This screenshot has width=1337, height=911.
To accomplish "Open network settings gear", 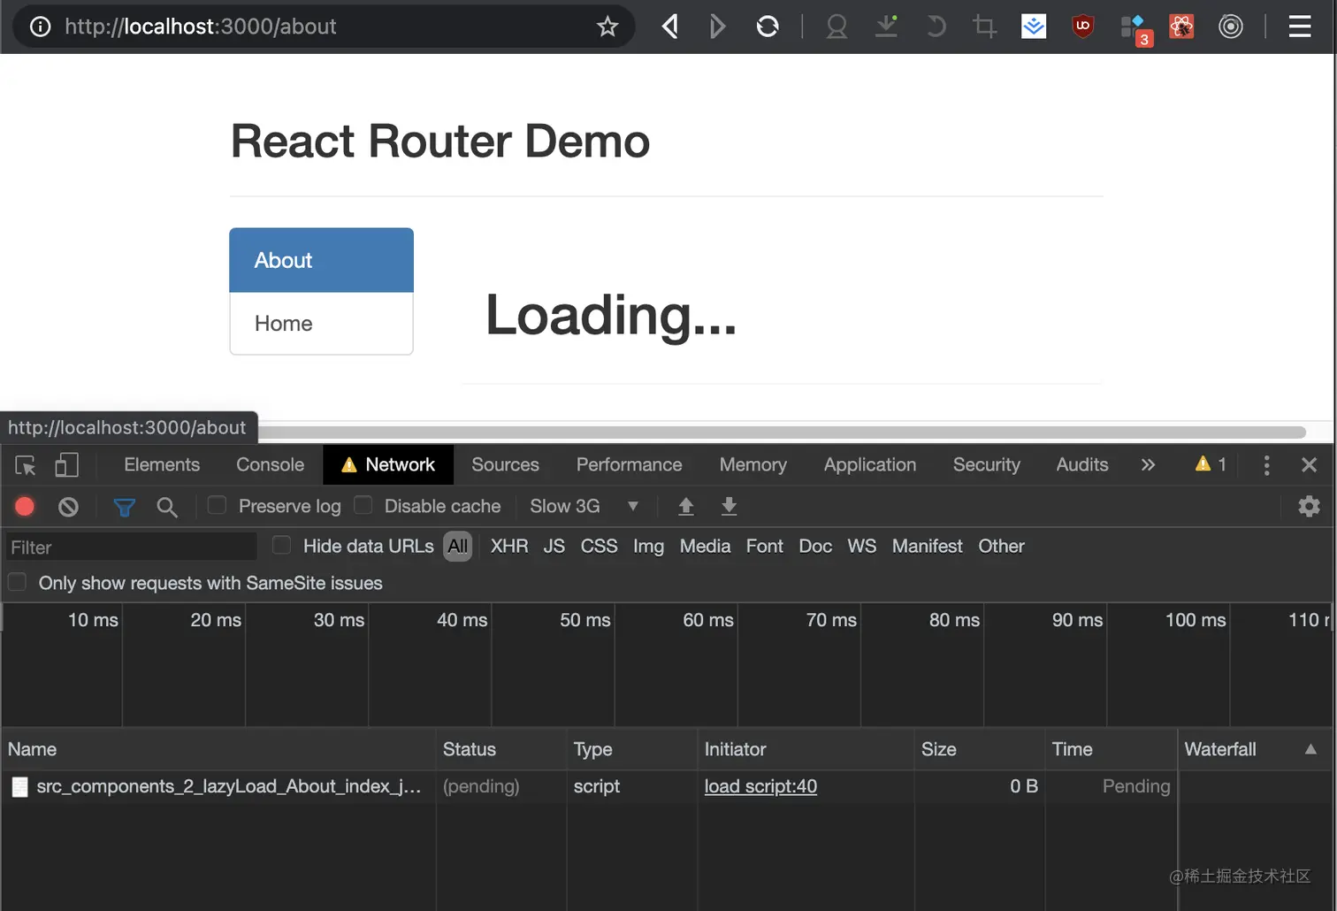I will pyautogui.click(x=1309, y=506).
